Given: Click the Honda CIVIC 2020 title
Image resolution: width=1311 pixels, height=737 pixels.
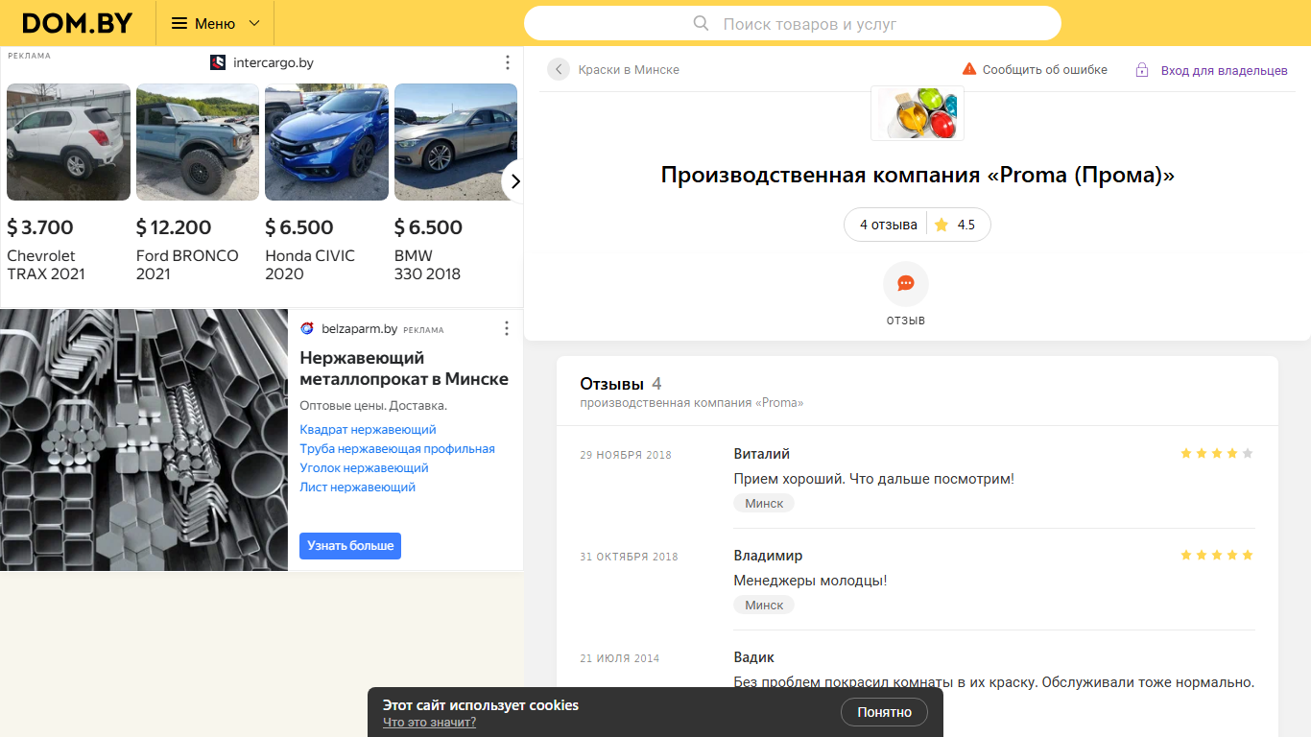Looking at the screenshot, I should click(310, 265).
